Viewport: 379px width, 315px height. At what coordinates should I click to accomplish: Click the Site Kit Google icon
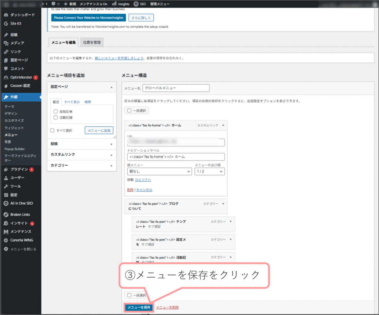[6, 23]
